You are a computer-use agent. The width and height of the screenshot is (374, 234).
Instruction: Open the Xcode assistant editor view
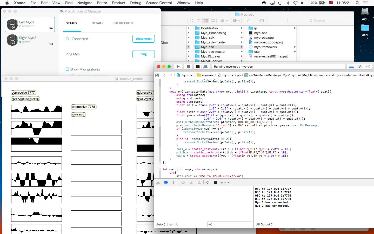coord(360,67)
